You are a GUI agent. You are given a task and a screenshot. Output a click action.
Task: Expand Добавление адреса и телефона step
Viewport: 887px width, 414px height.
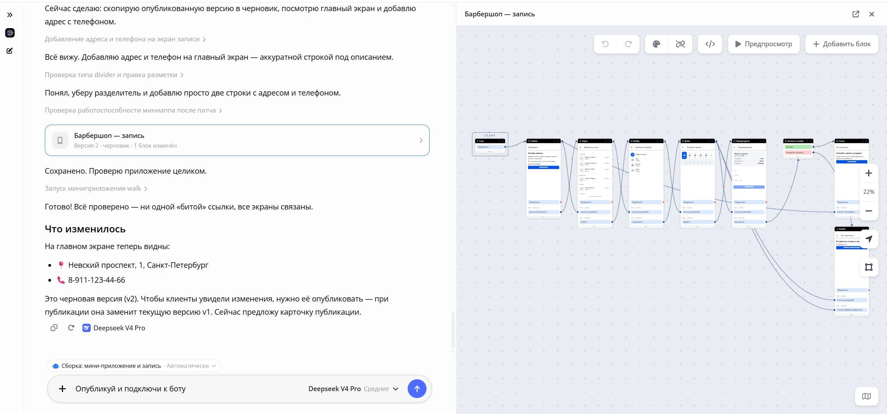click(x=125, y=39)
